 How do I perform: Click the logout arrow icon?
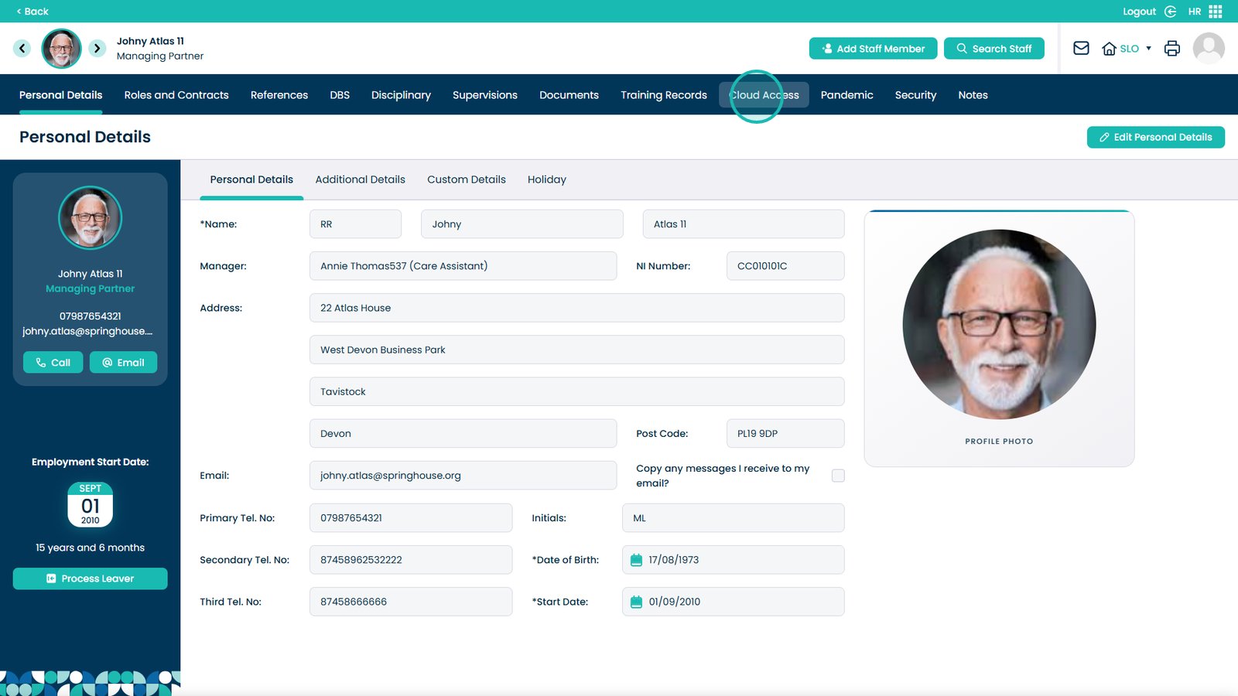tap(1171, 12)
